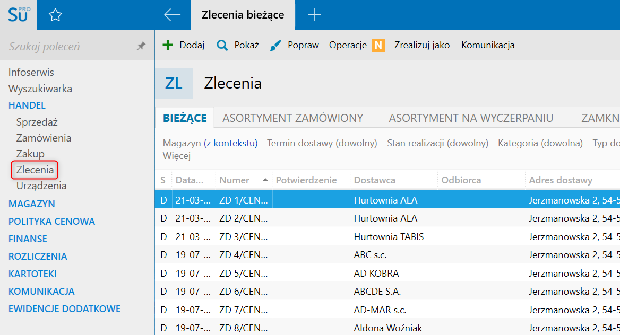Open Zamówienia under HANDEL
The width and height of the screenshot is (620, 335).
(x=44, y=138)
